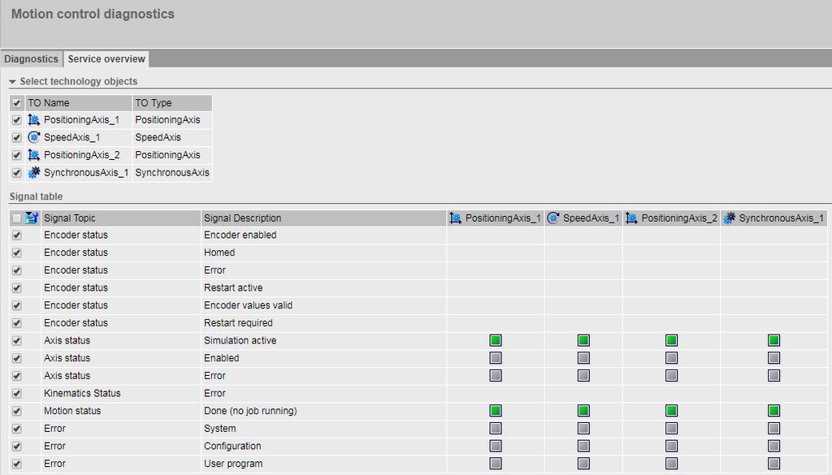Click the Restart required description text
The width and height of the screenshot is (832, 475).
tap(238, 323)
